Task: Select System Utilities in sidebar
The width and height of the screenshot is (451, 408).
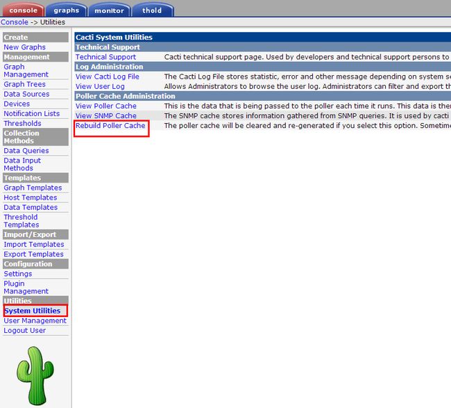Action: (32, 311)
